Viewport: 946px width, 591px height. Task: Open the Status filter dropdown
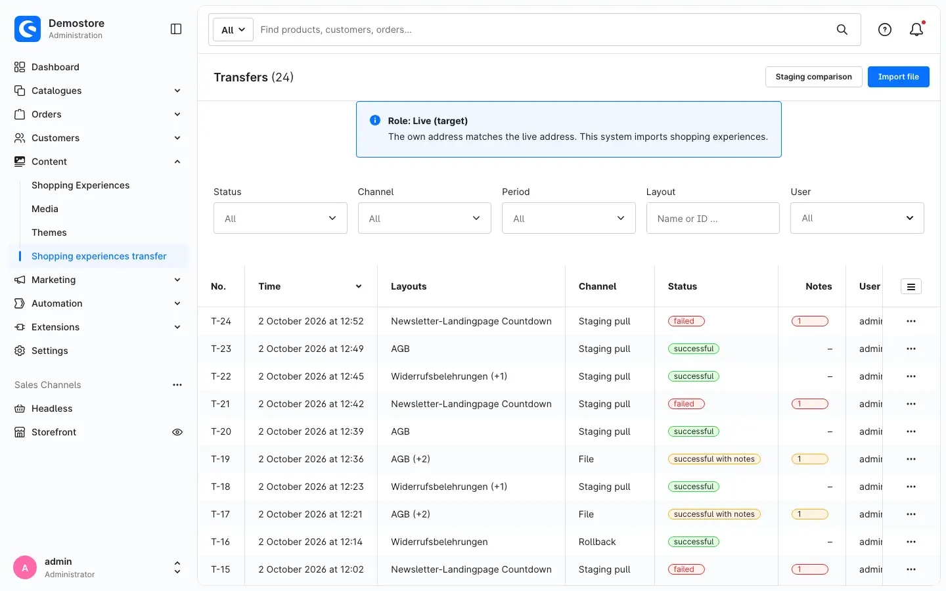pos(281,218)
